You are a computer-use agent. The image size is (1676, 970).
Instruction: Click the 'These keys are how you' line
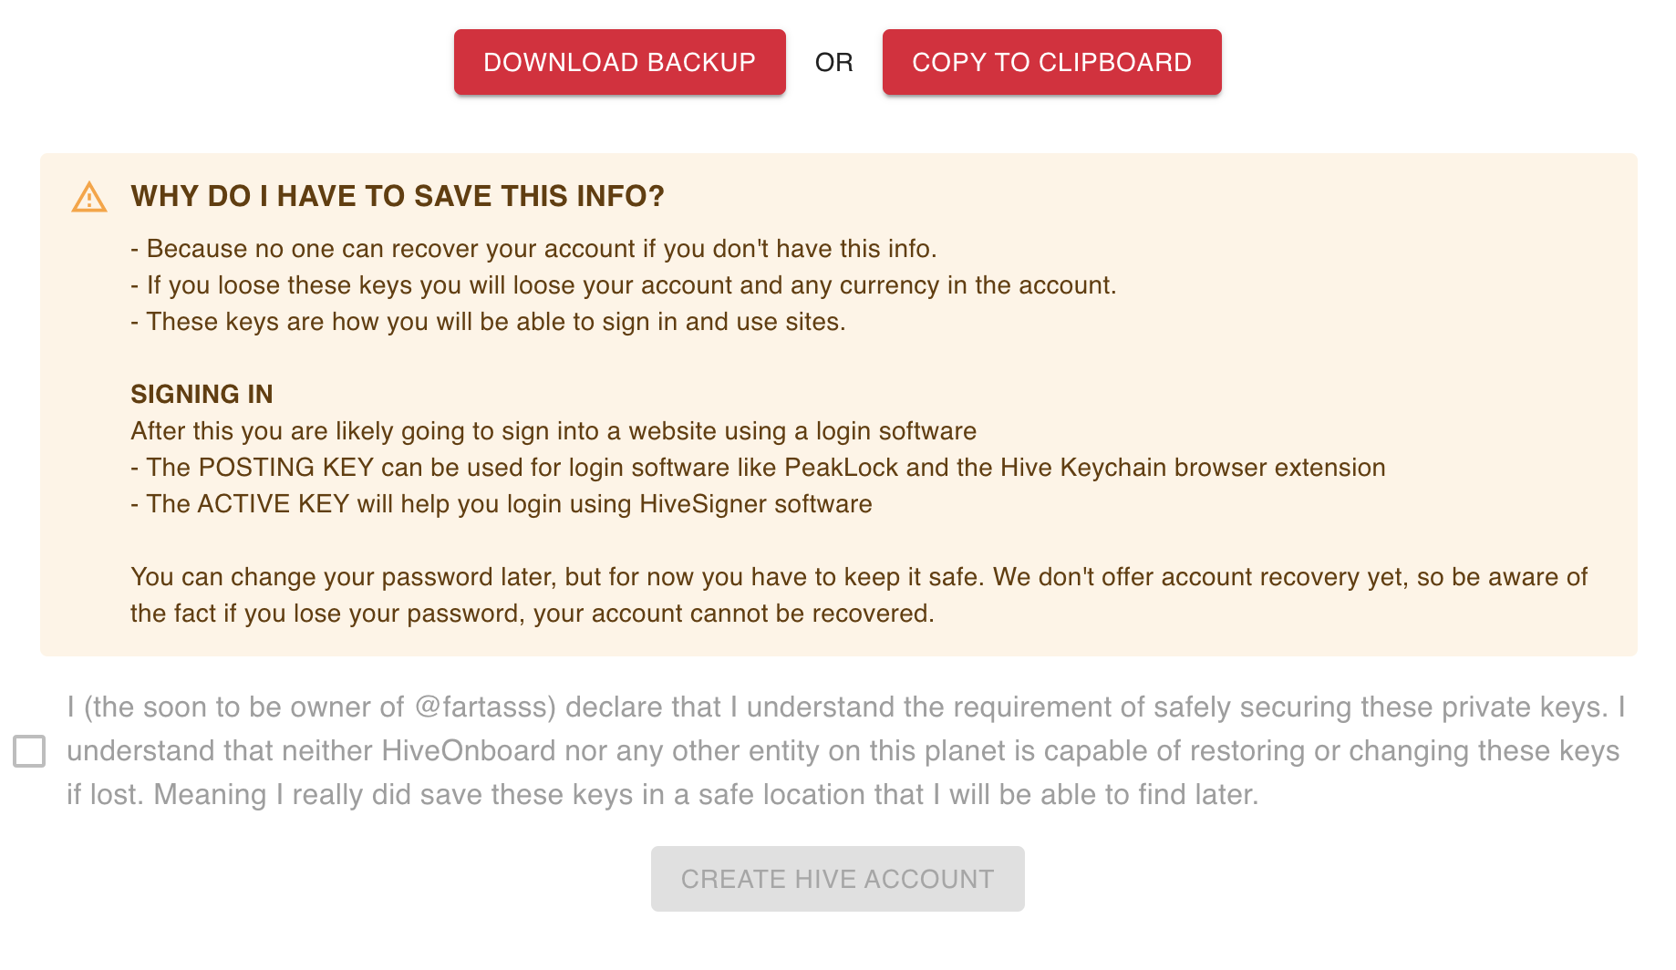[488, 322]
